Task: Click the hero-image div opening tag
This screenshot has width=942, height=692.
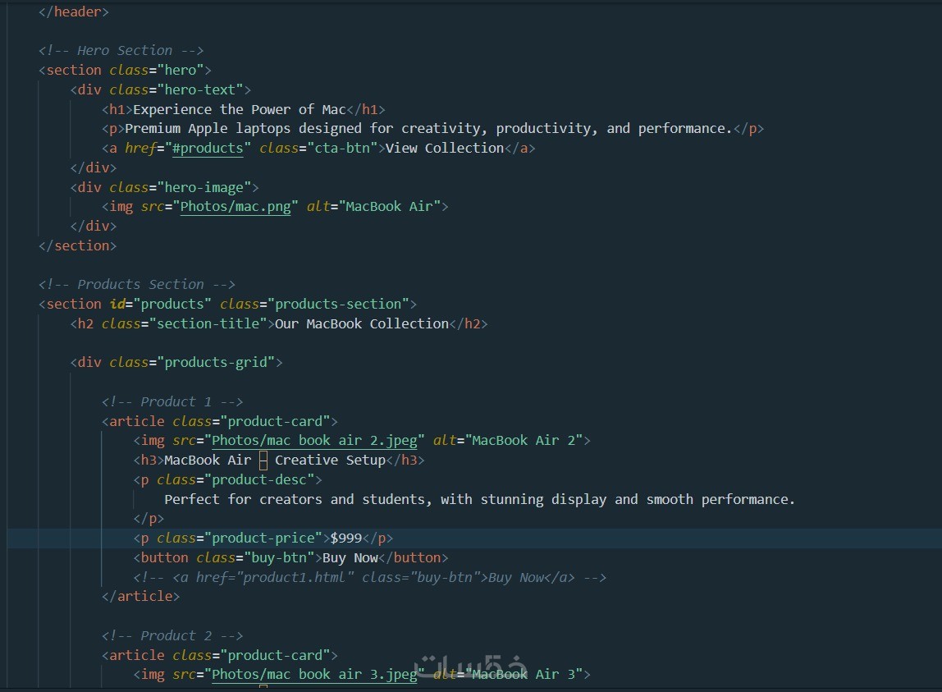Action: pyautogui.click(x=164, y=188)
